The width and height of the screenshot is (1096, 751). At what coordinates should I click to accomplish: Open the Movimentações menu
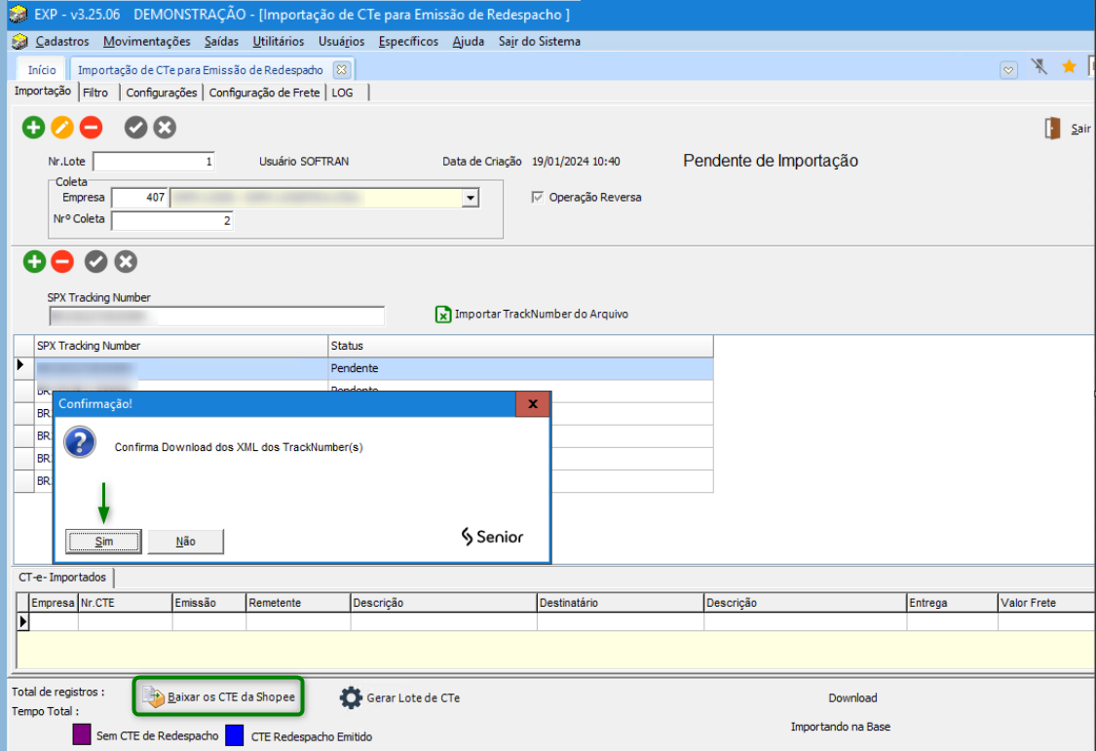[x=147, y=41]
